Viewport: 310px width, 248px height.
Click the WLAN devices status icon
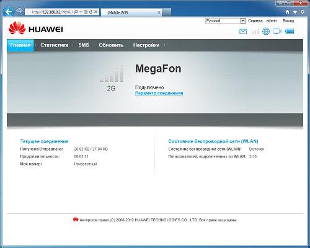tap(277, 32)
